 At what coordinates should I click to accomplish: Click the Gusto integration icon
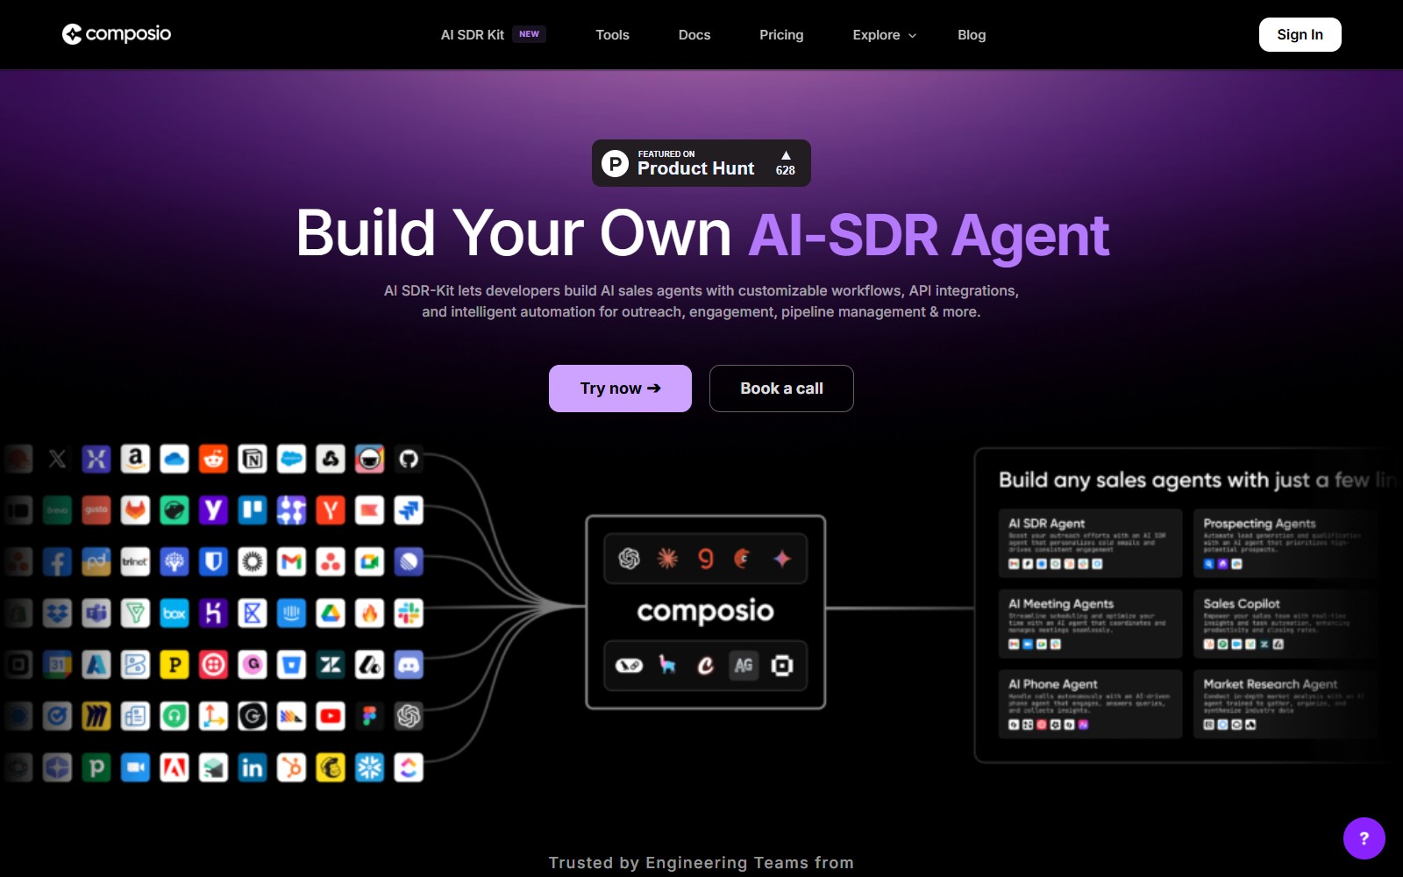pos(96,510)
